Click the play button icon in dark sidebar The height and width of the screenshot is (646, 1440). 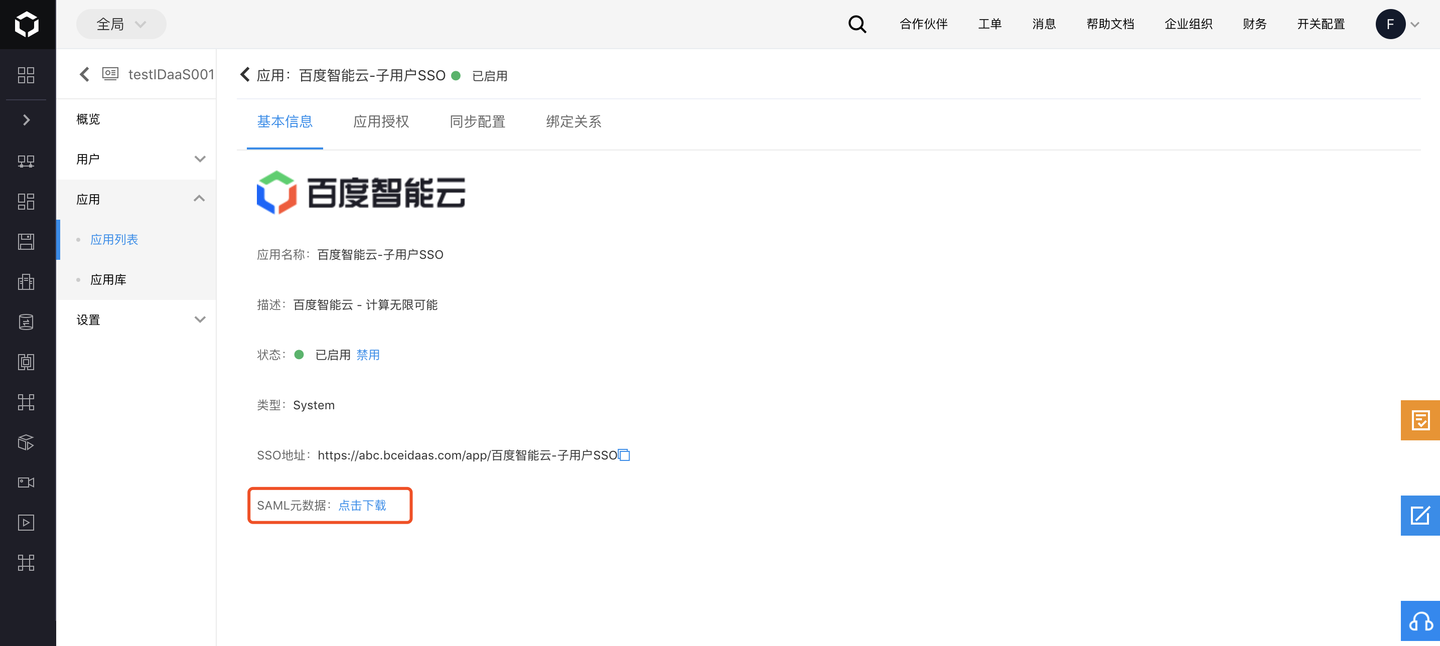[26, 523]
